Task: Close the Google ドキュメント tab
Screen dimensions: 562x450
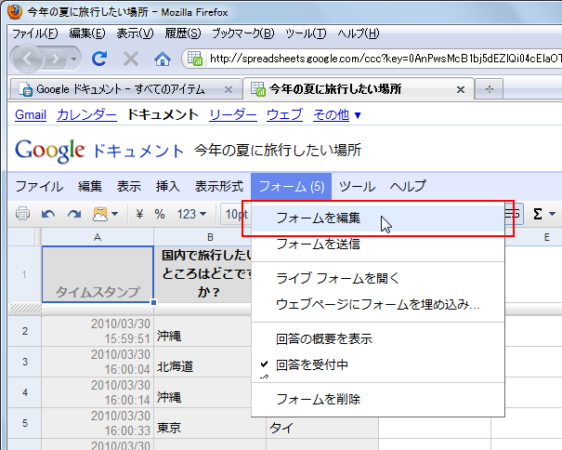Action: 229,89
